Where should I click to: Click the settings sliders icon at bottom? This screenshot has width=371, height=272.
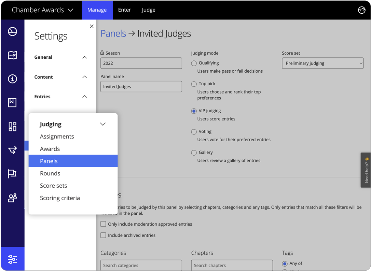(12, 259)
